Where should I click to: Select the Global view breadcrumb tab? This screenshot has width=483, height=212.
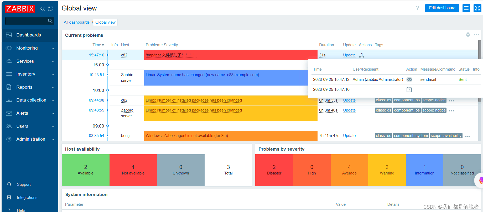tap(105, 22)
